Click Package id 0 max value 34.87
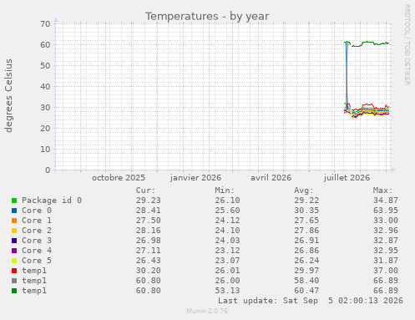Screen dimensions: 415x320 (x=386, y=201)
